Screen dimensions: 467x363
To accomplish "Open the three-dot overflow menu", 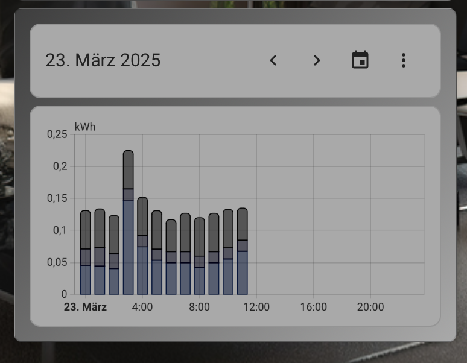I will [x=404, y=60].
